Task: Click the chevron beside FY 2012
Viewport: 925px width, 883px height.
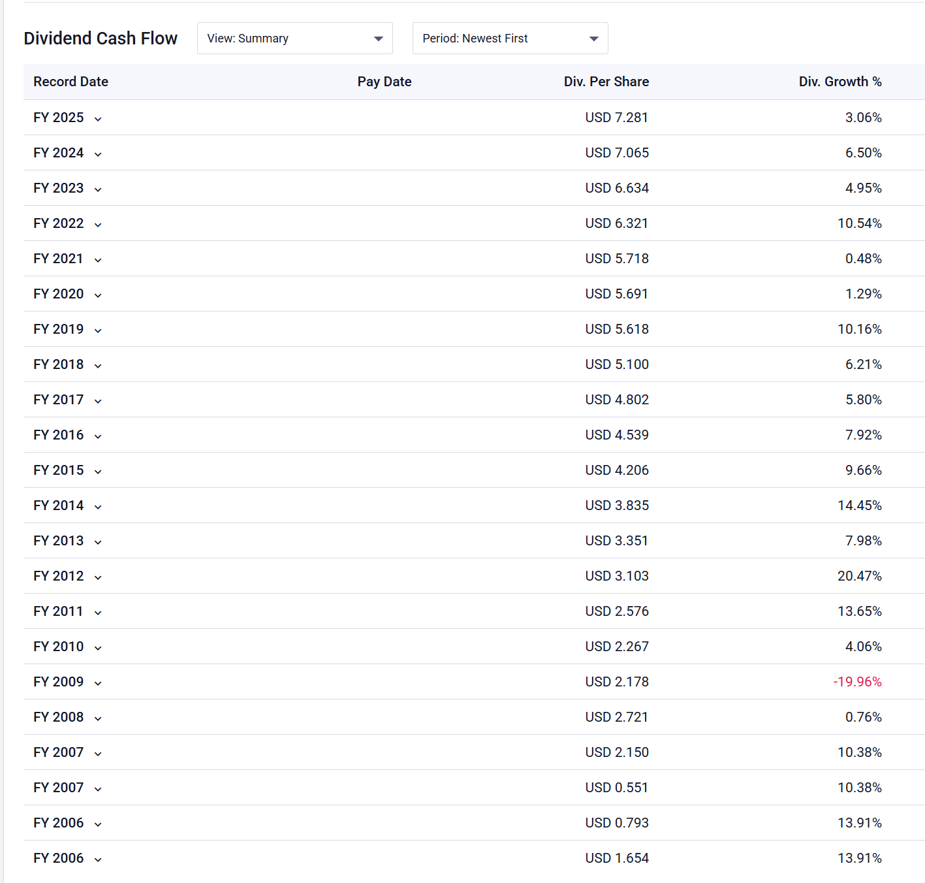Action: coord(98,577)
